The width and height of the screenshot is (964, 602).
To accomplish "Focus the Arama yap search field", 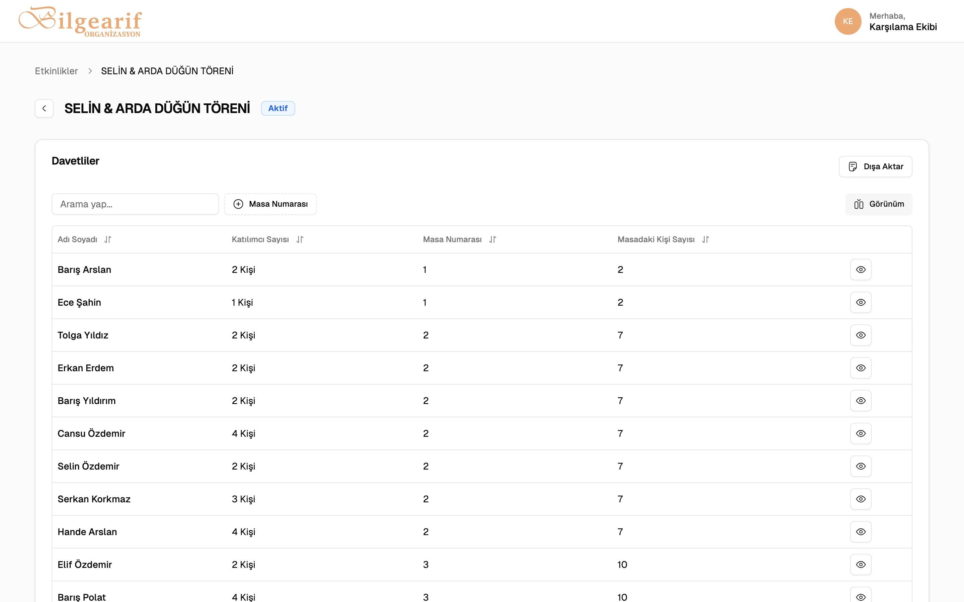I will (135, 204).
